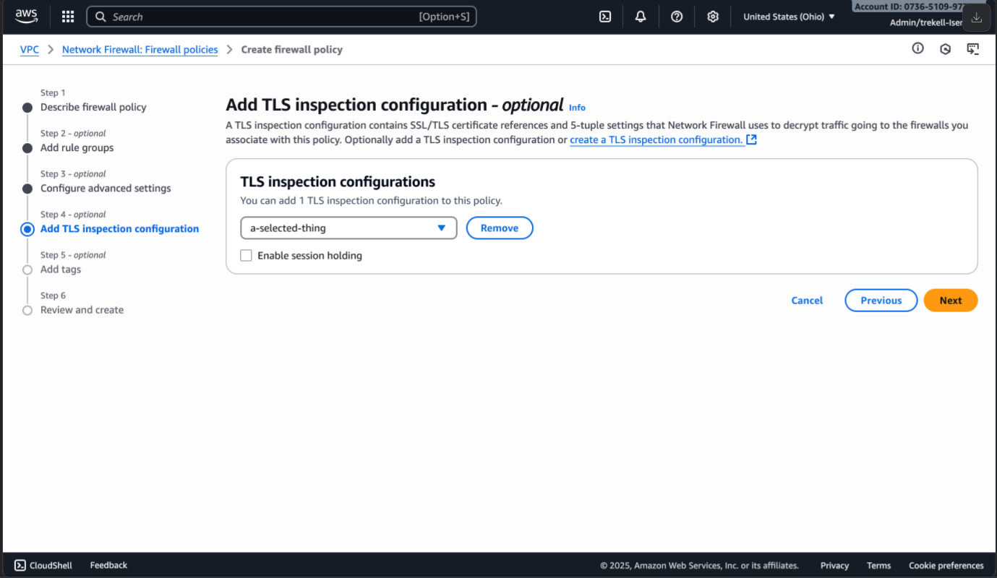Launch CloudShell from top bar icon
Viewport: 997px width, 578px height.
tap(605, 17)
